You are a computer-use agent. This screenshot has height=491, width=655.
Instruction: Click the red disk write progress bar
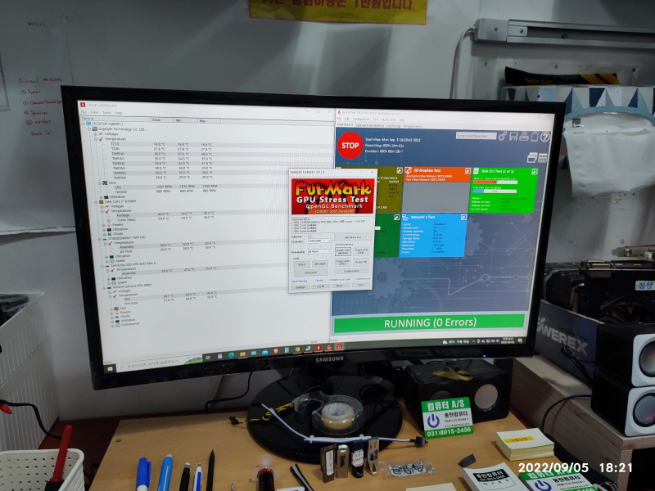pyautogui.click(x=495, y=182)
